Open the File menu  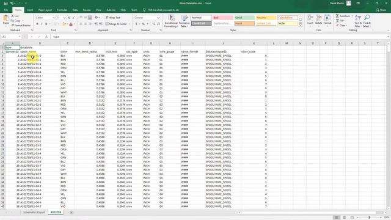[x=5, y=10]
